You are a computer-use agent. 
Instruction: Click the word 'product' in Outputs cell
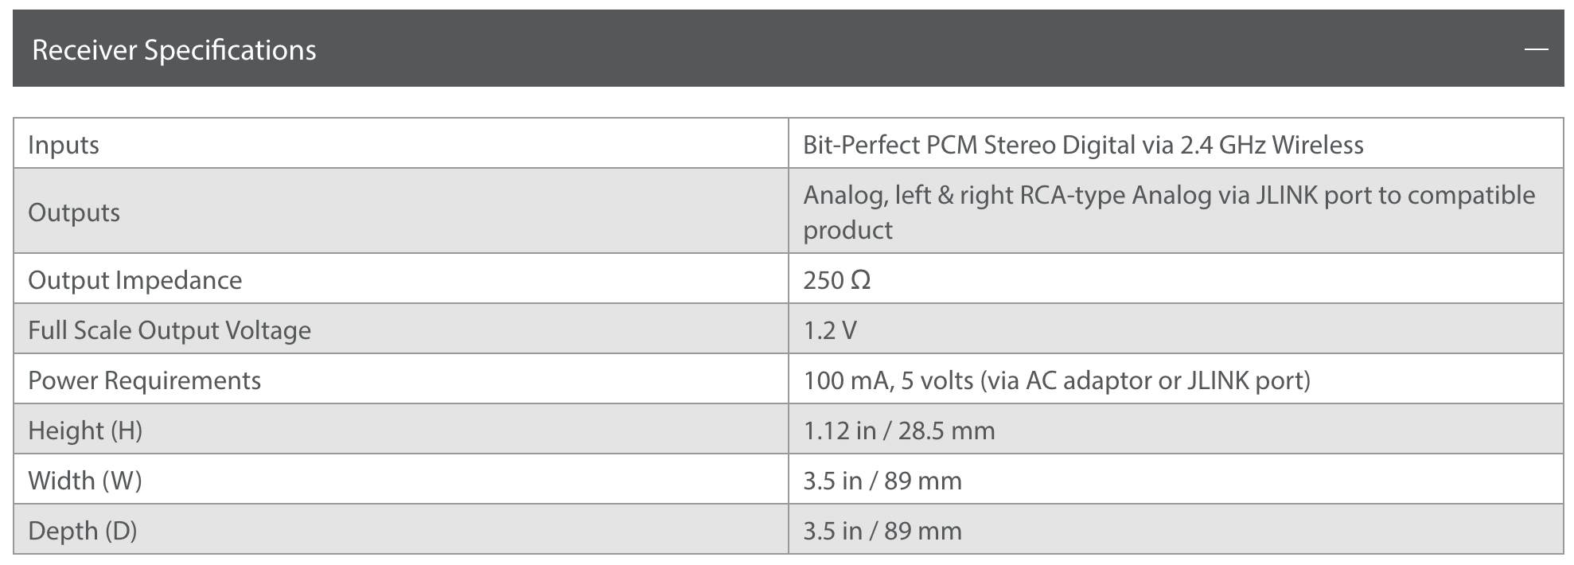847,230
